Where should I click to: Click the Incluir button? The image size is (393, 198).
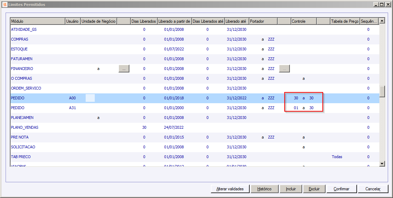[291, 189]
